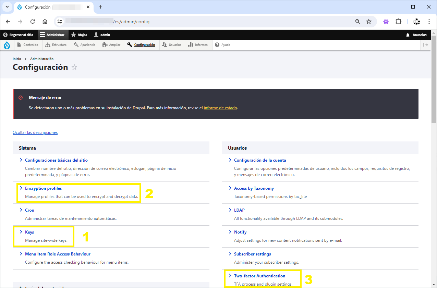Screen dimensions: 437x288
Task: Open the Extensions puzzle menu
Action: (398, 22)
